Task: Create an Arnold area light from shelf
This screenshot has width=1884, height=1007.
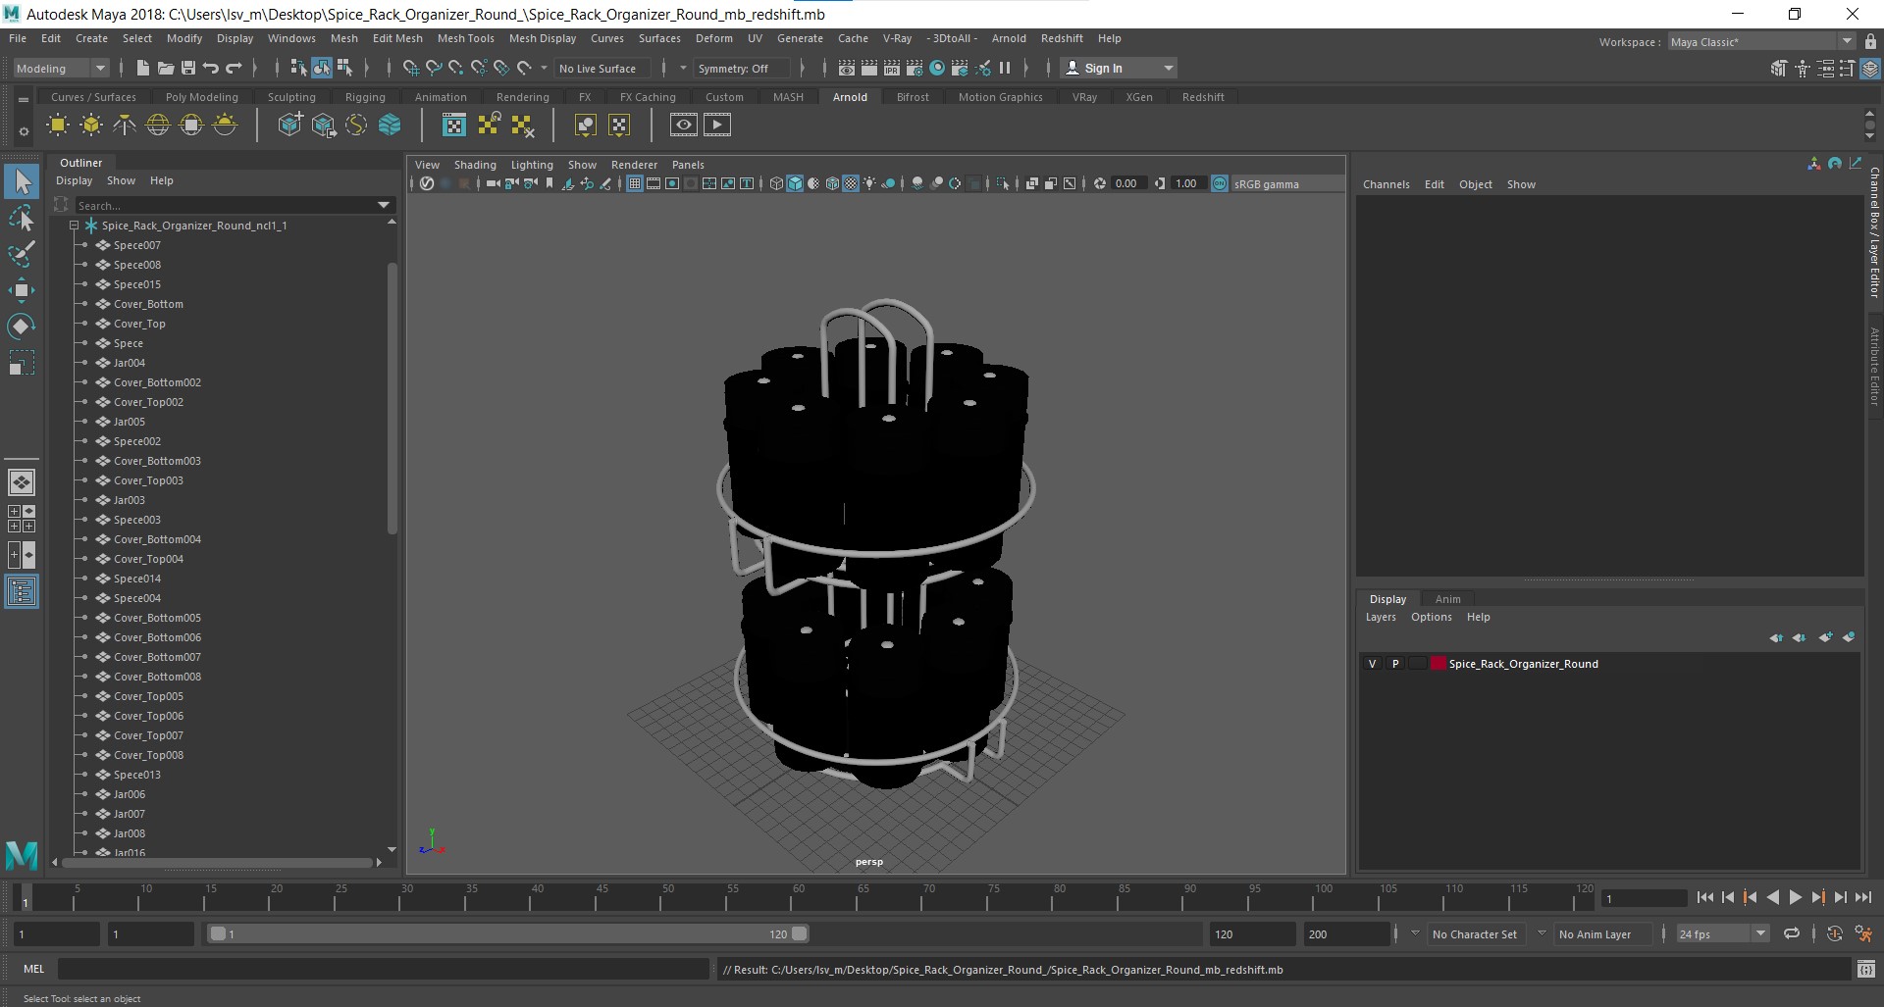Action: [58, 125]
